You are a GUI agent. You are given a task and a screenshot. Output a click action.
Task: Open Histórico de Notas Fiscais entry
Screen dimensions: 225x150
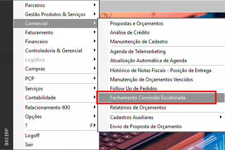pos(161,70)
